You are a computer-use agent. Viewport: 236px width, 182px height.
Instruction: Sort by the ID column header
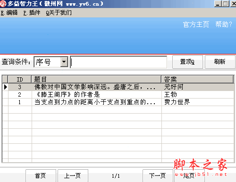(20, 79)
